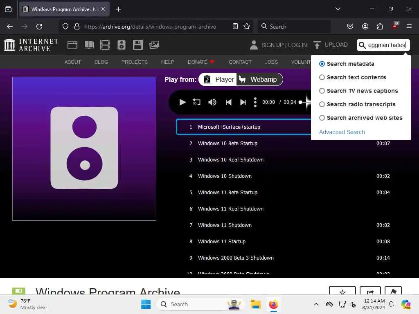Open the PROJECTS menu item
Viewport: 419px width, 314px height.
click(134, 62)
